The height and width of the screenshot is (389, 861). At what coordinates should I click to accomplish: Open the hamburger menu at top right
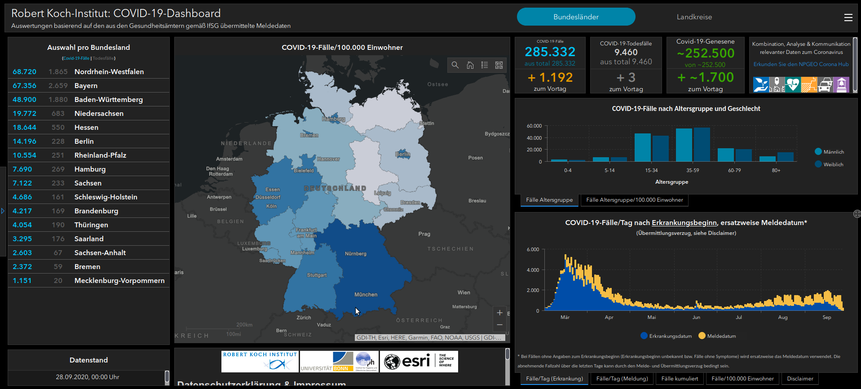(x=848, y=18)
